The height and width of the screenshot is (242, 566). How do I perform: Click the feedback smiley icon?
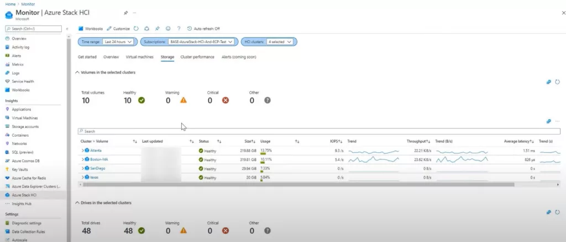tap(168, 29)
